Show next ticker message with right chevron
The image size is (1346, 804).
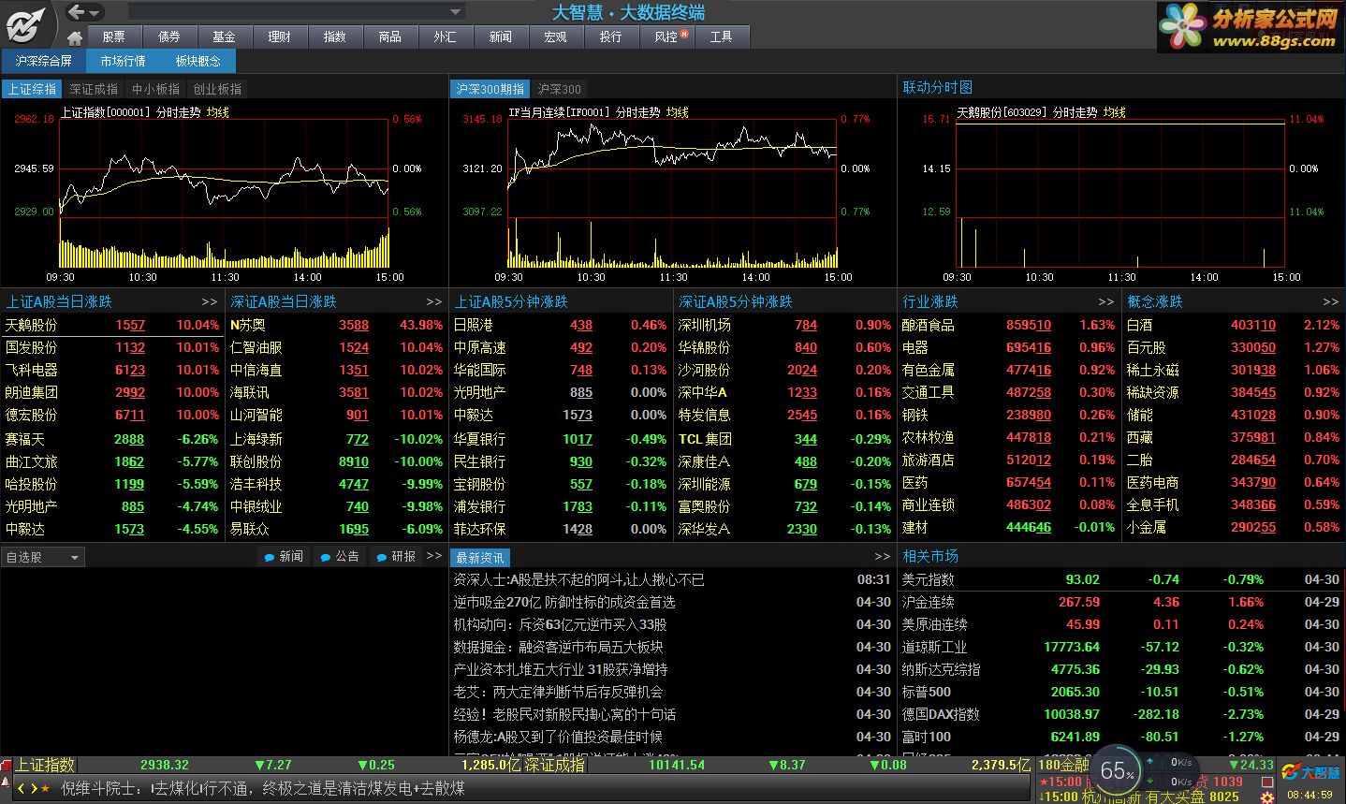pyautogui.click(x=33, y=789)
